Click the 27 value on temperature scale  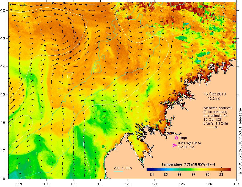(x=193, y=175)
